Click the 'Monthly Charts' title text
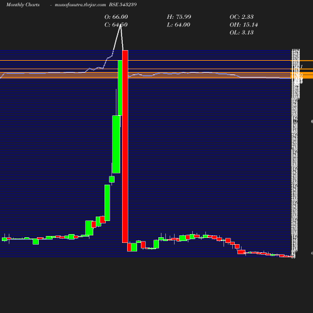The height and width of the screenshot is (313, 313). coord(23,4)
